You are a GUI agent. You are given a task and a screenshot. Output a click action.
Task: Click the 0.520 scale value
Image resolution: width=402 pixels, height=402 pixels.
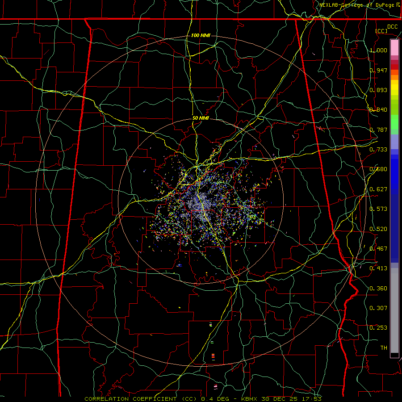coord(378,229)
